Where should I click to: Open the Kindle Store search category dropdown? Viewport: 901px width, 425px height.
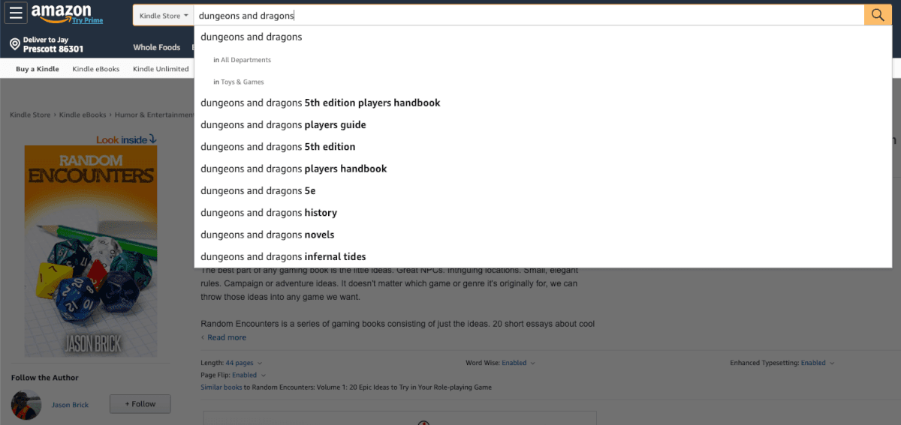coord(164,15)
